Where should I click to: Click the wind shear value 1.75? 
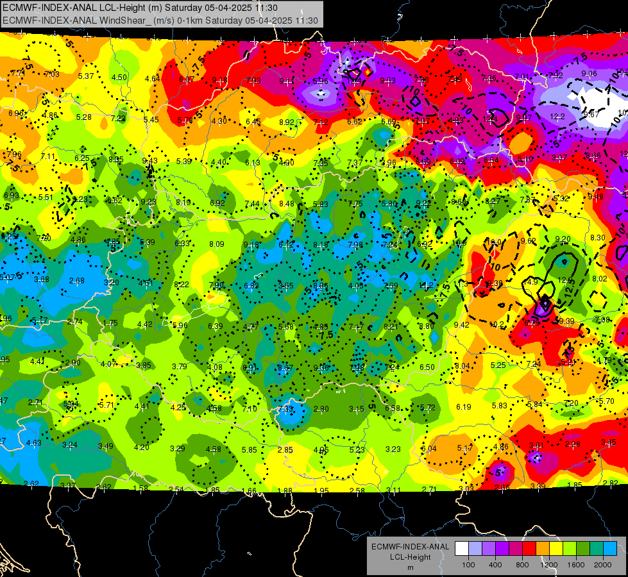pos(110,323)
